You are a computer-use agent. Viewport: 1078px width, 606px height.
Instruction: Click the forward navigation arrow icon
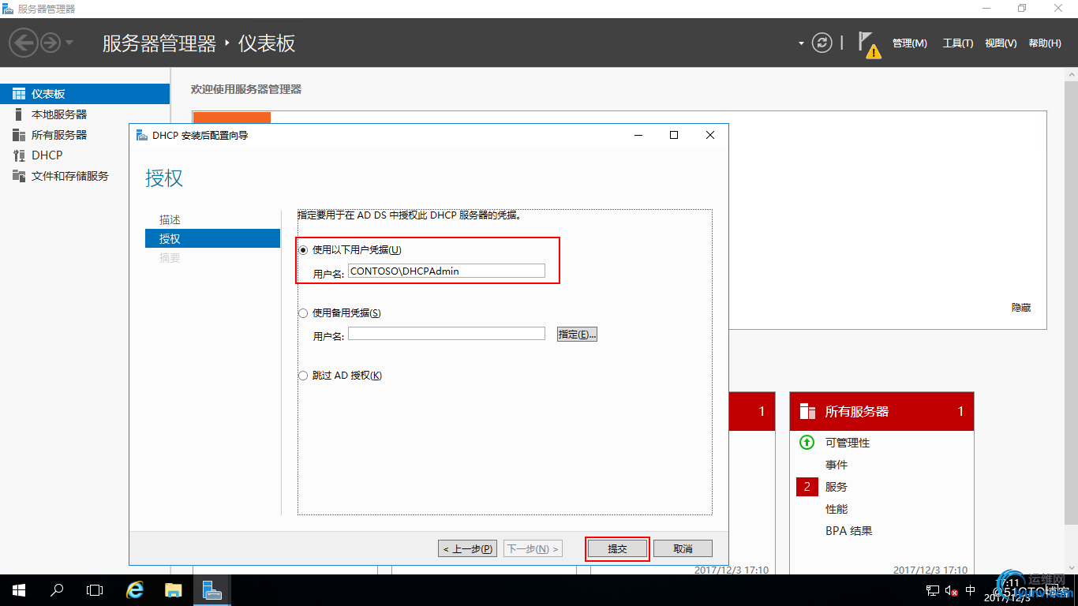click(x=51, y=43)
